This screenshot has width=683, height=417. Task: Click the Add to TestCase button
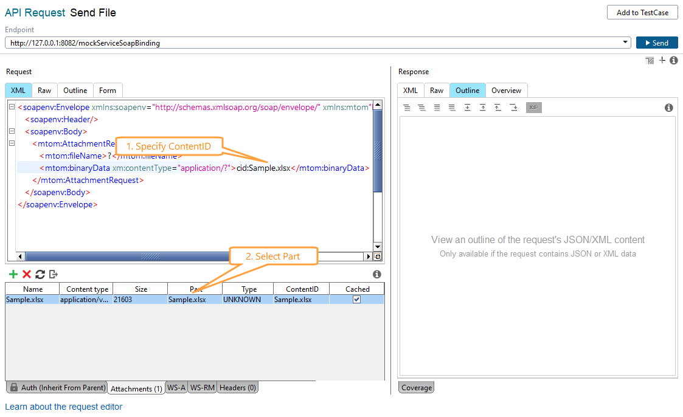click(x=642, y=12)
